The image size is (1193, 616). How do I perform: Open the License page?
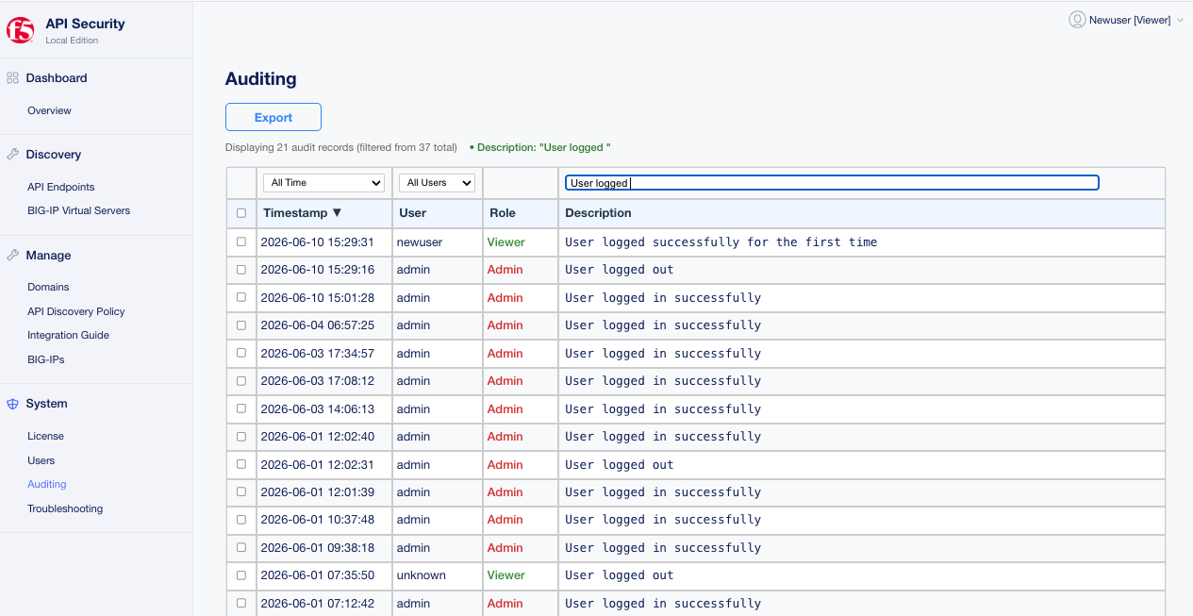click(45, 436)
